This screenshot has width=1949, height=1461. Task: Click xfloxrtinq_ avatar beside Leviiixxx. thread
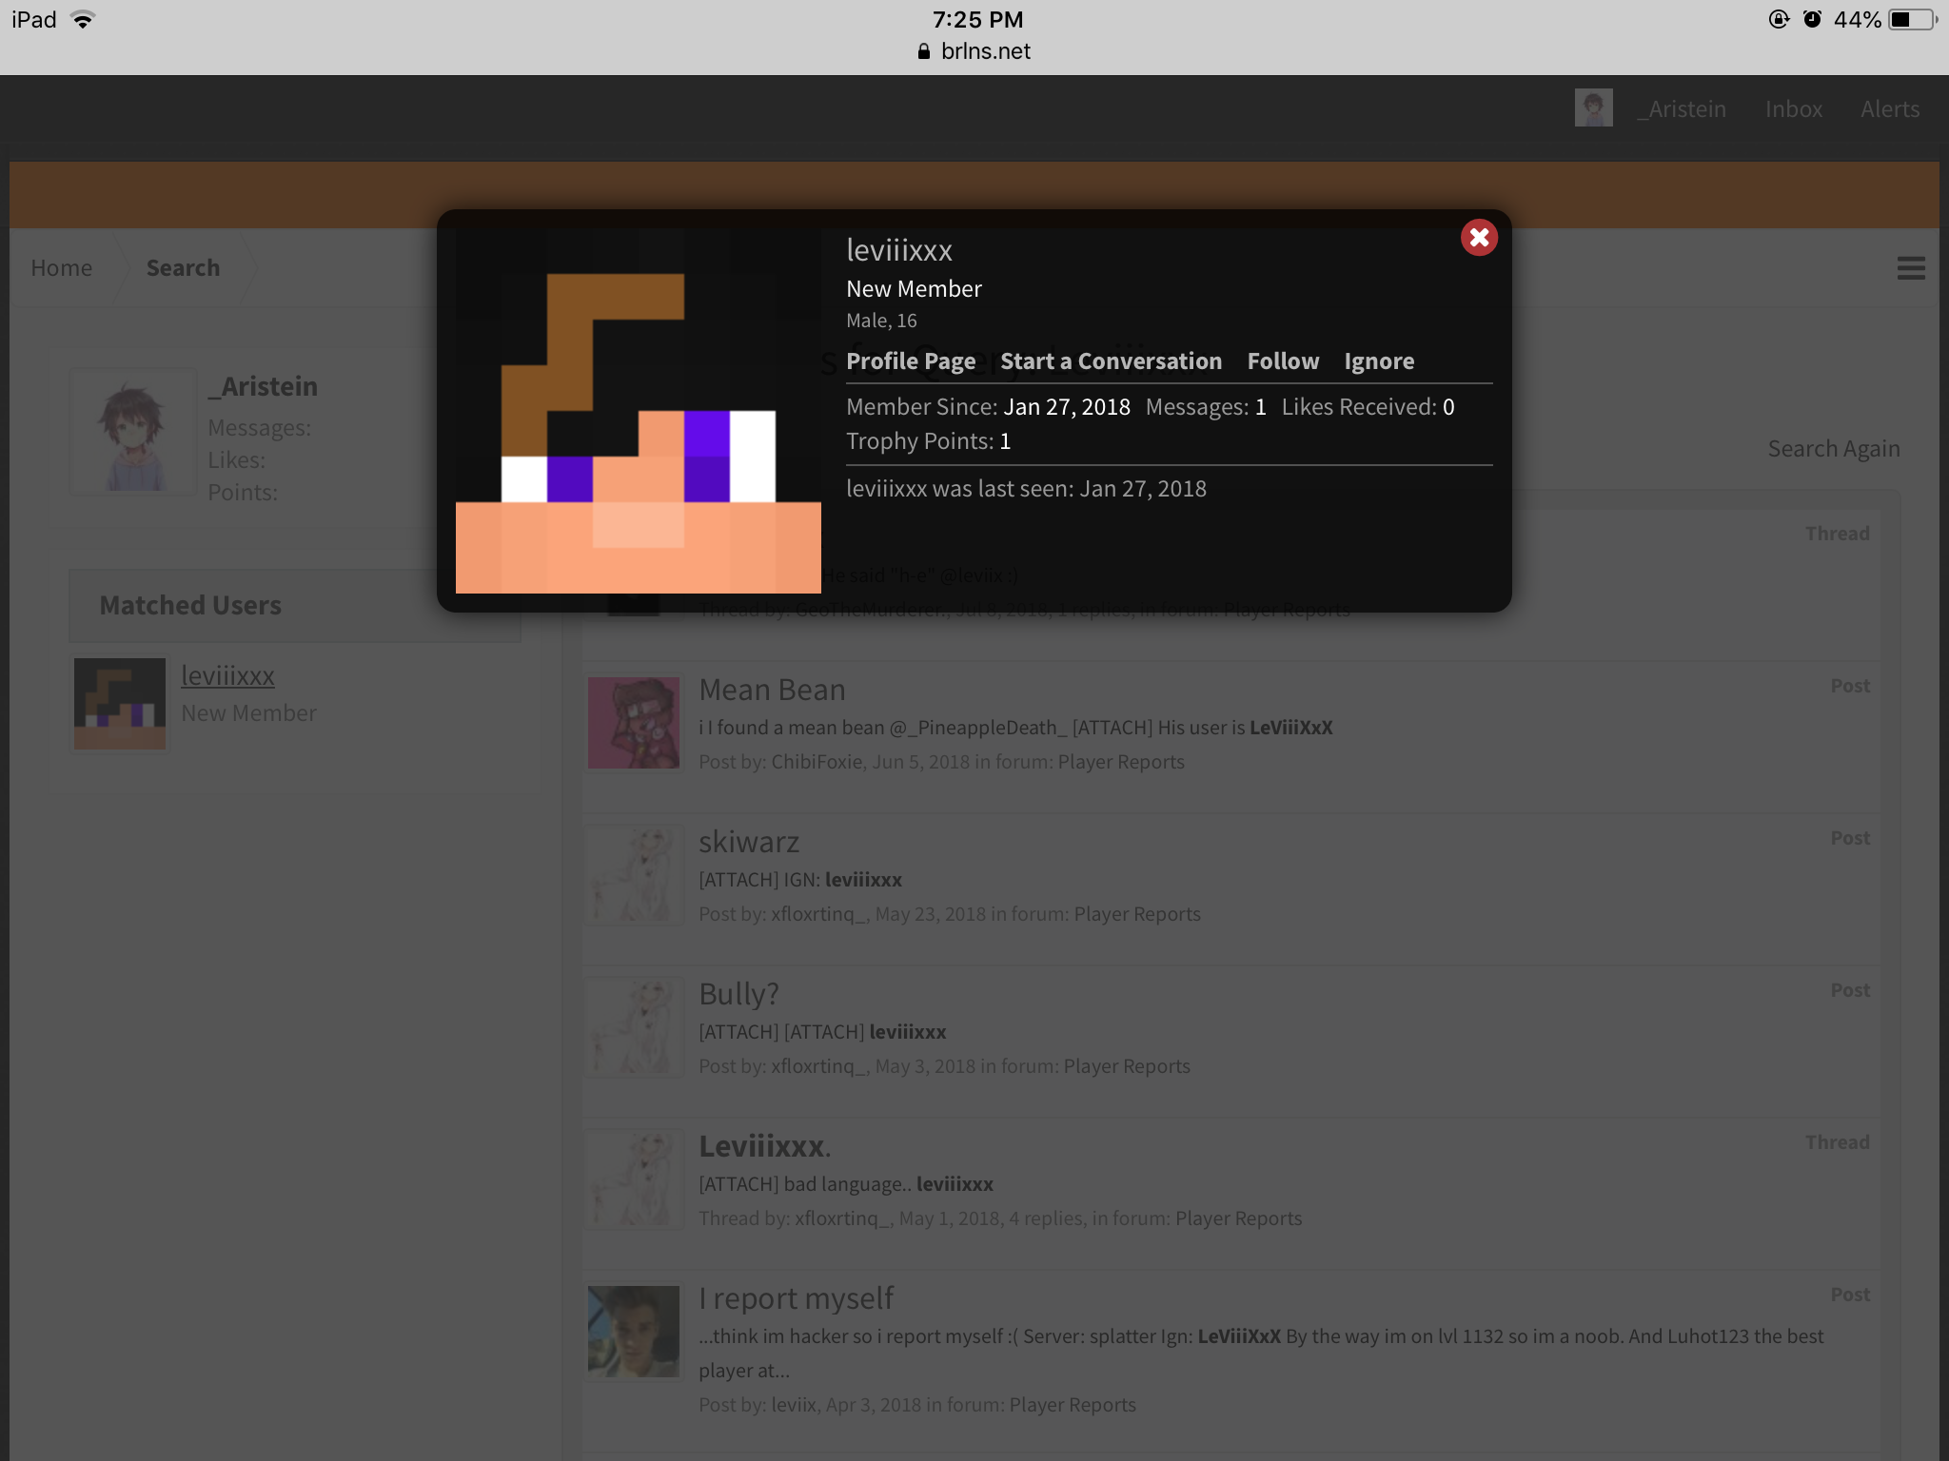(x=634, y=1179)
